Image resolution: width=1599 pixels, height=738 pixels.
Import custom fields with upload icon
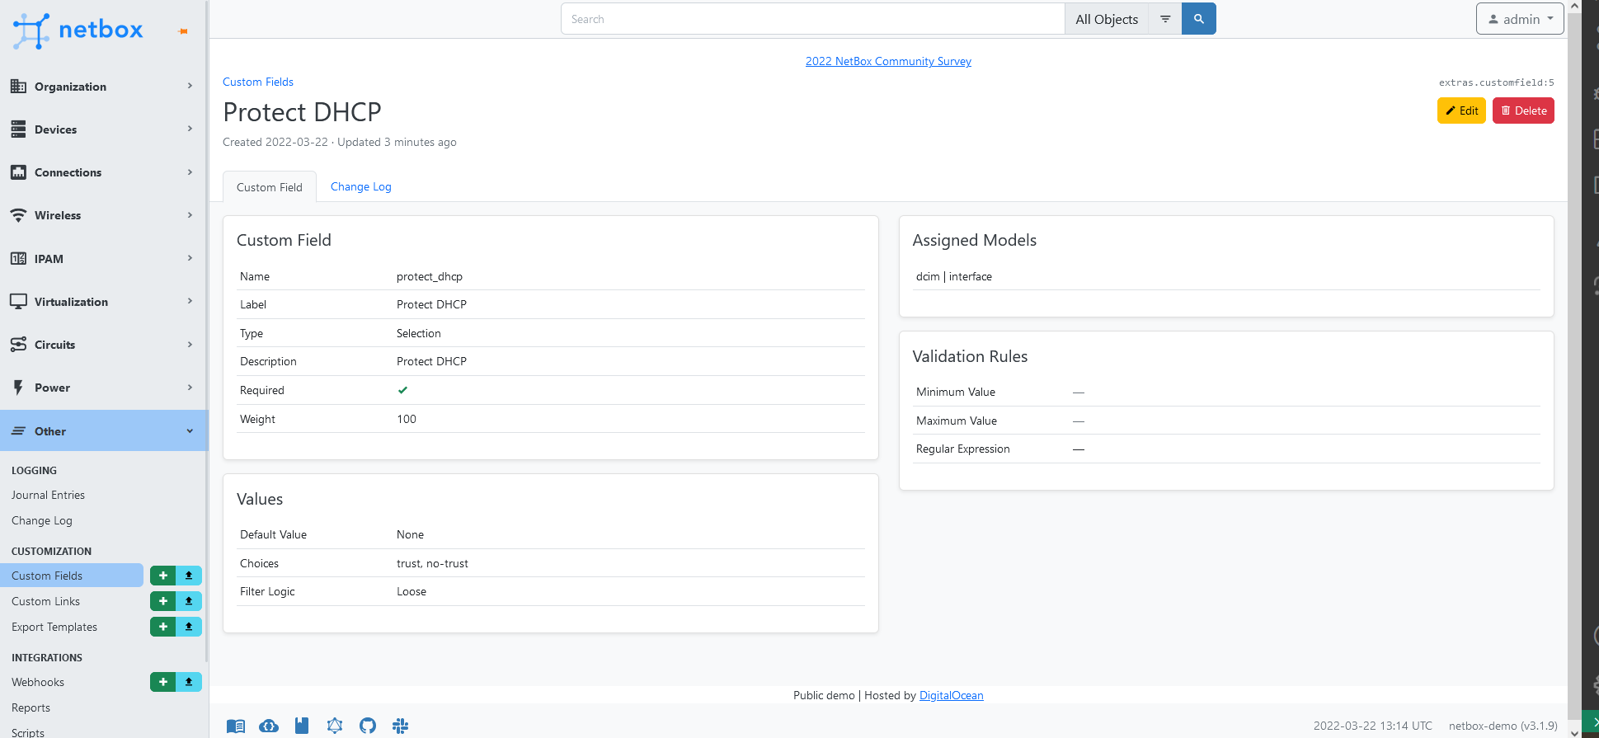click(189, 576)
